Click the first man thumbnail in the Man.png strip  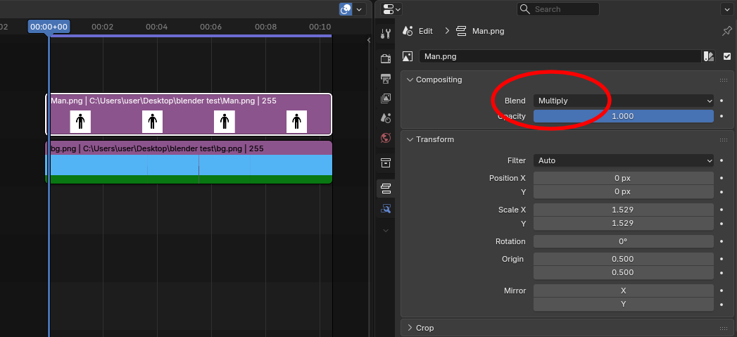(x=80, y=122)
